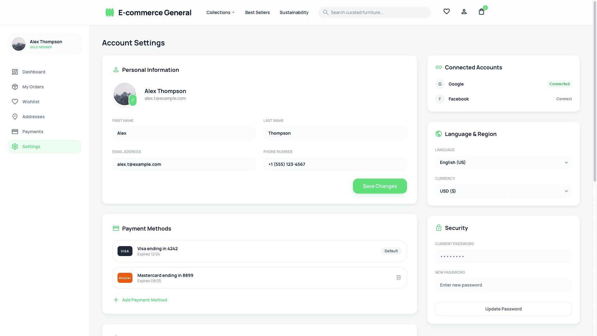
Task: Open the Wishlist heart icon in header
Action: pos(447,12)
